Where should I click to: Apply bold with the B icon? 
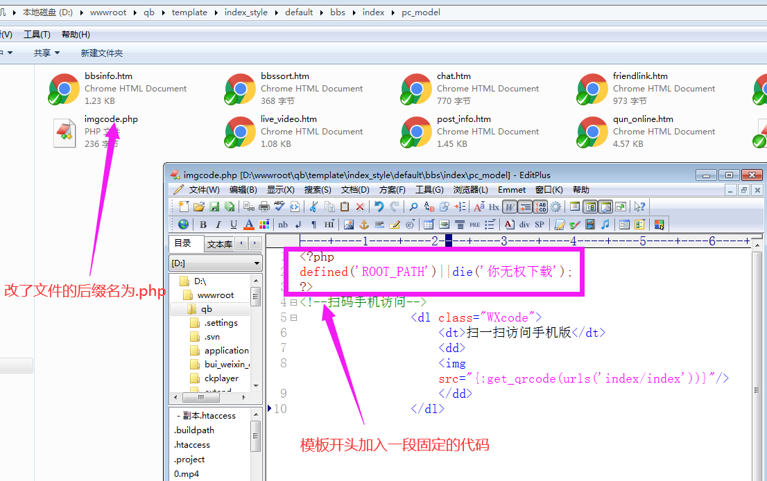coord(203,225)
